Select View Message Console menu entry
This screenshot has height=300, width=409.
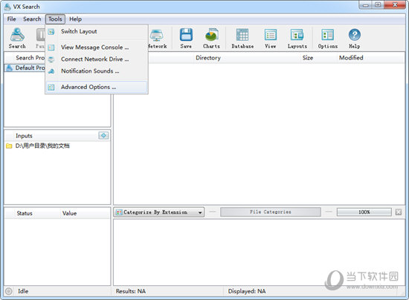click(97, 48)
